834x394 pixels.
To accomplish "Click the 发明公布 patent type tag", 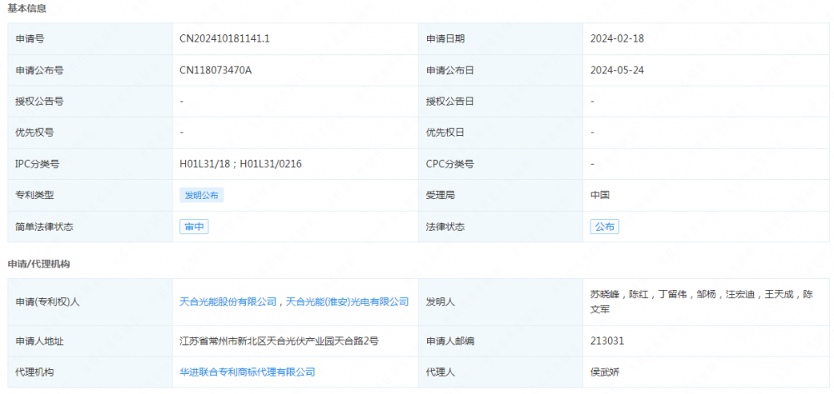I will coord(202,196).
